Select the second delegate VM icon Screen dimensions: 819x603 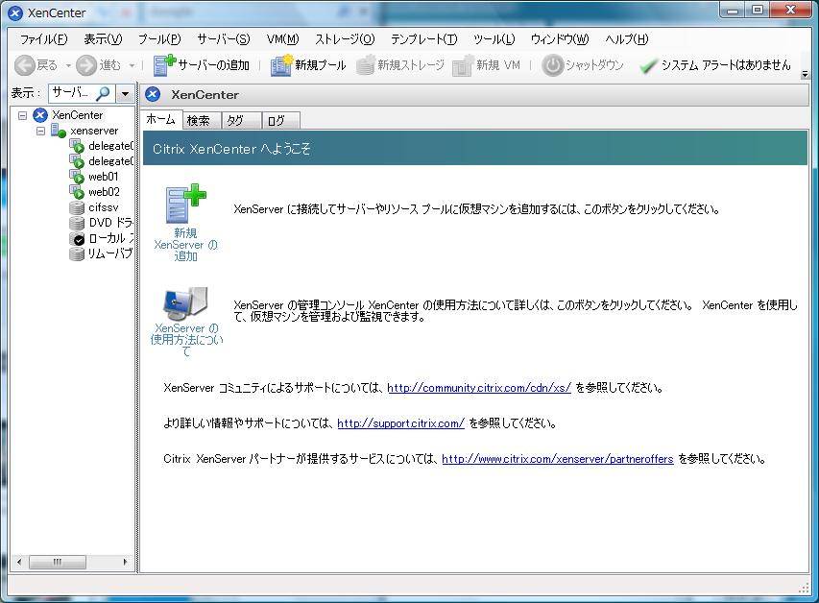(x=77, y=161)
